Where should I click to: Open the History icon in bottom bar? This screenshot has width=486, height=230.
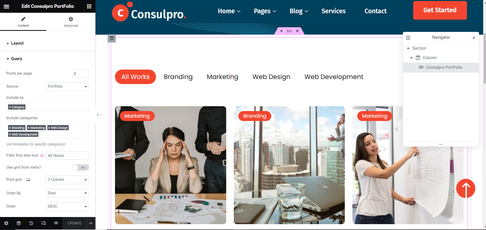click(31, 223)
